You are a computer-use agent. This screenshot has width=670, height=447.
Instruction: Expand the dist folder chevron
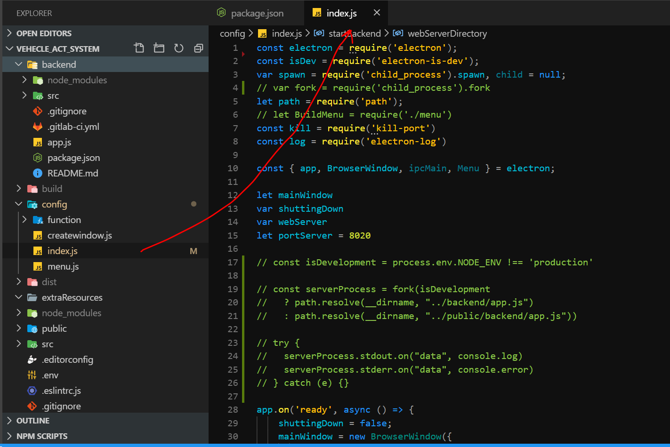pyautogui.click(x=19, y=281)
